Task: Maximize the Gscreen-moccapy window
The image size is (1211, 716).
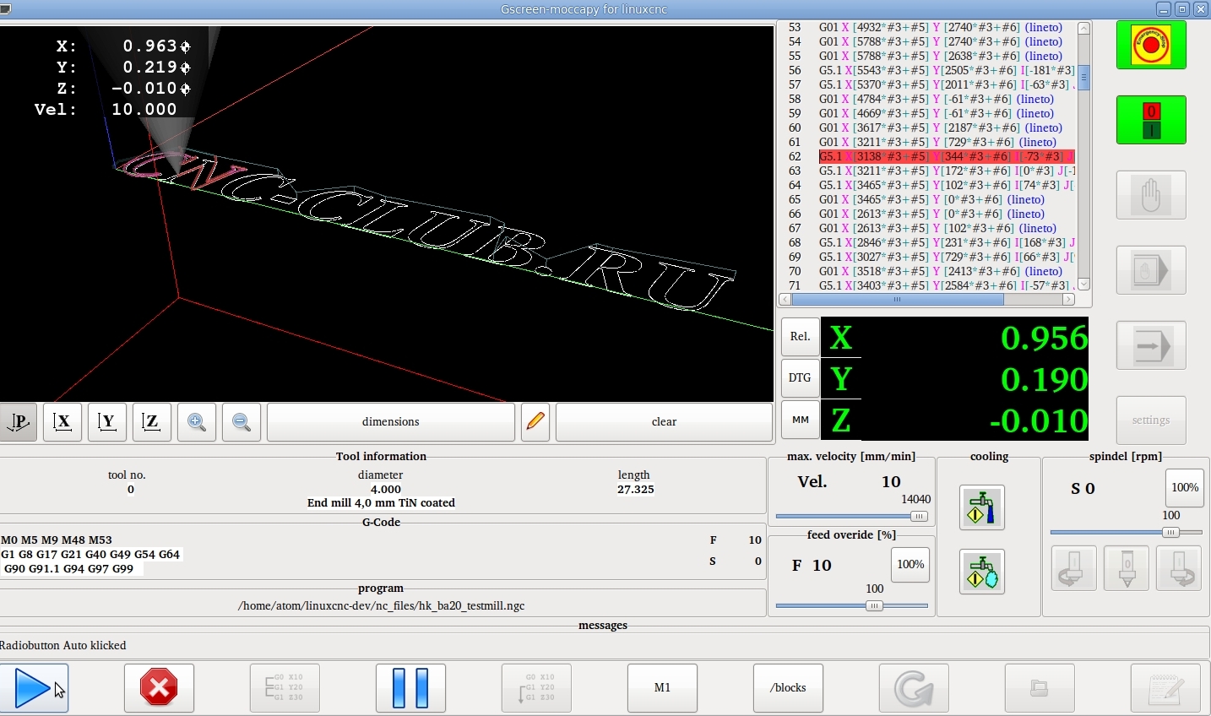Action: (x=1182, y=9)
